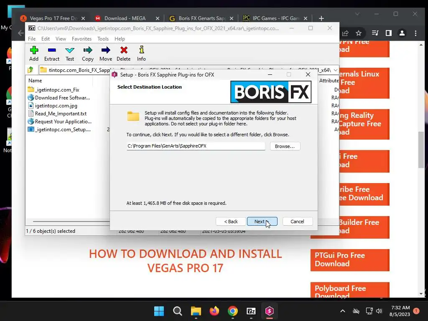Click the Delete icon in 7-Zip toolbar
Screen dimensions: 428x321
tap(123, 53)
